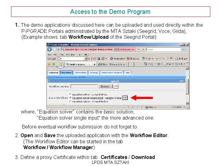Click the magnifier search icon
Viewport: 221px width, 166px height.
183,49
